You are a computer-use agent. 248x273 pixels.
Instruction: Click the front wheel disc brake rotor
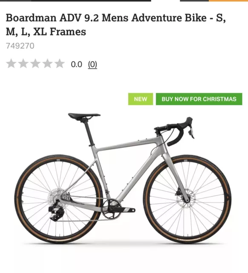[x=186, y=198]
